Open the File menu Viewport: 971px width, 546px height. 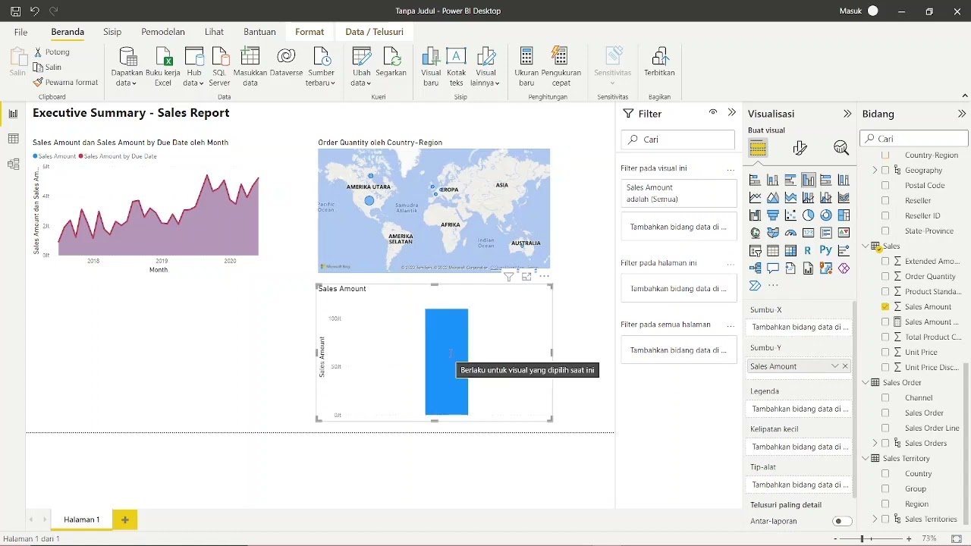(x=20, y=32)
